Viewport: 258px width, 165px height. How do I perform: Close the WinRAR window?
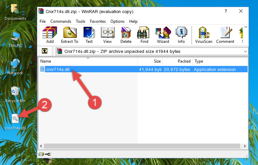pos(241,11)
